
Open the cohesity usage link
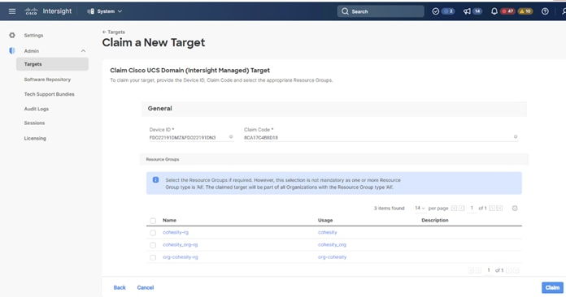click(328, 232)
